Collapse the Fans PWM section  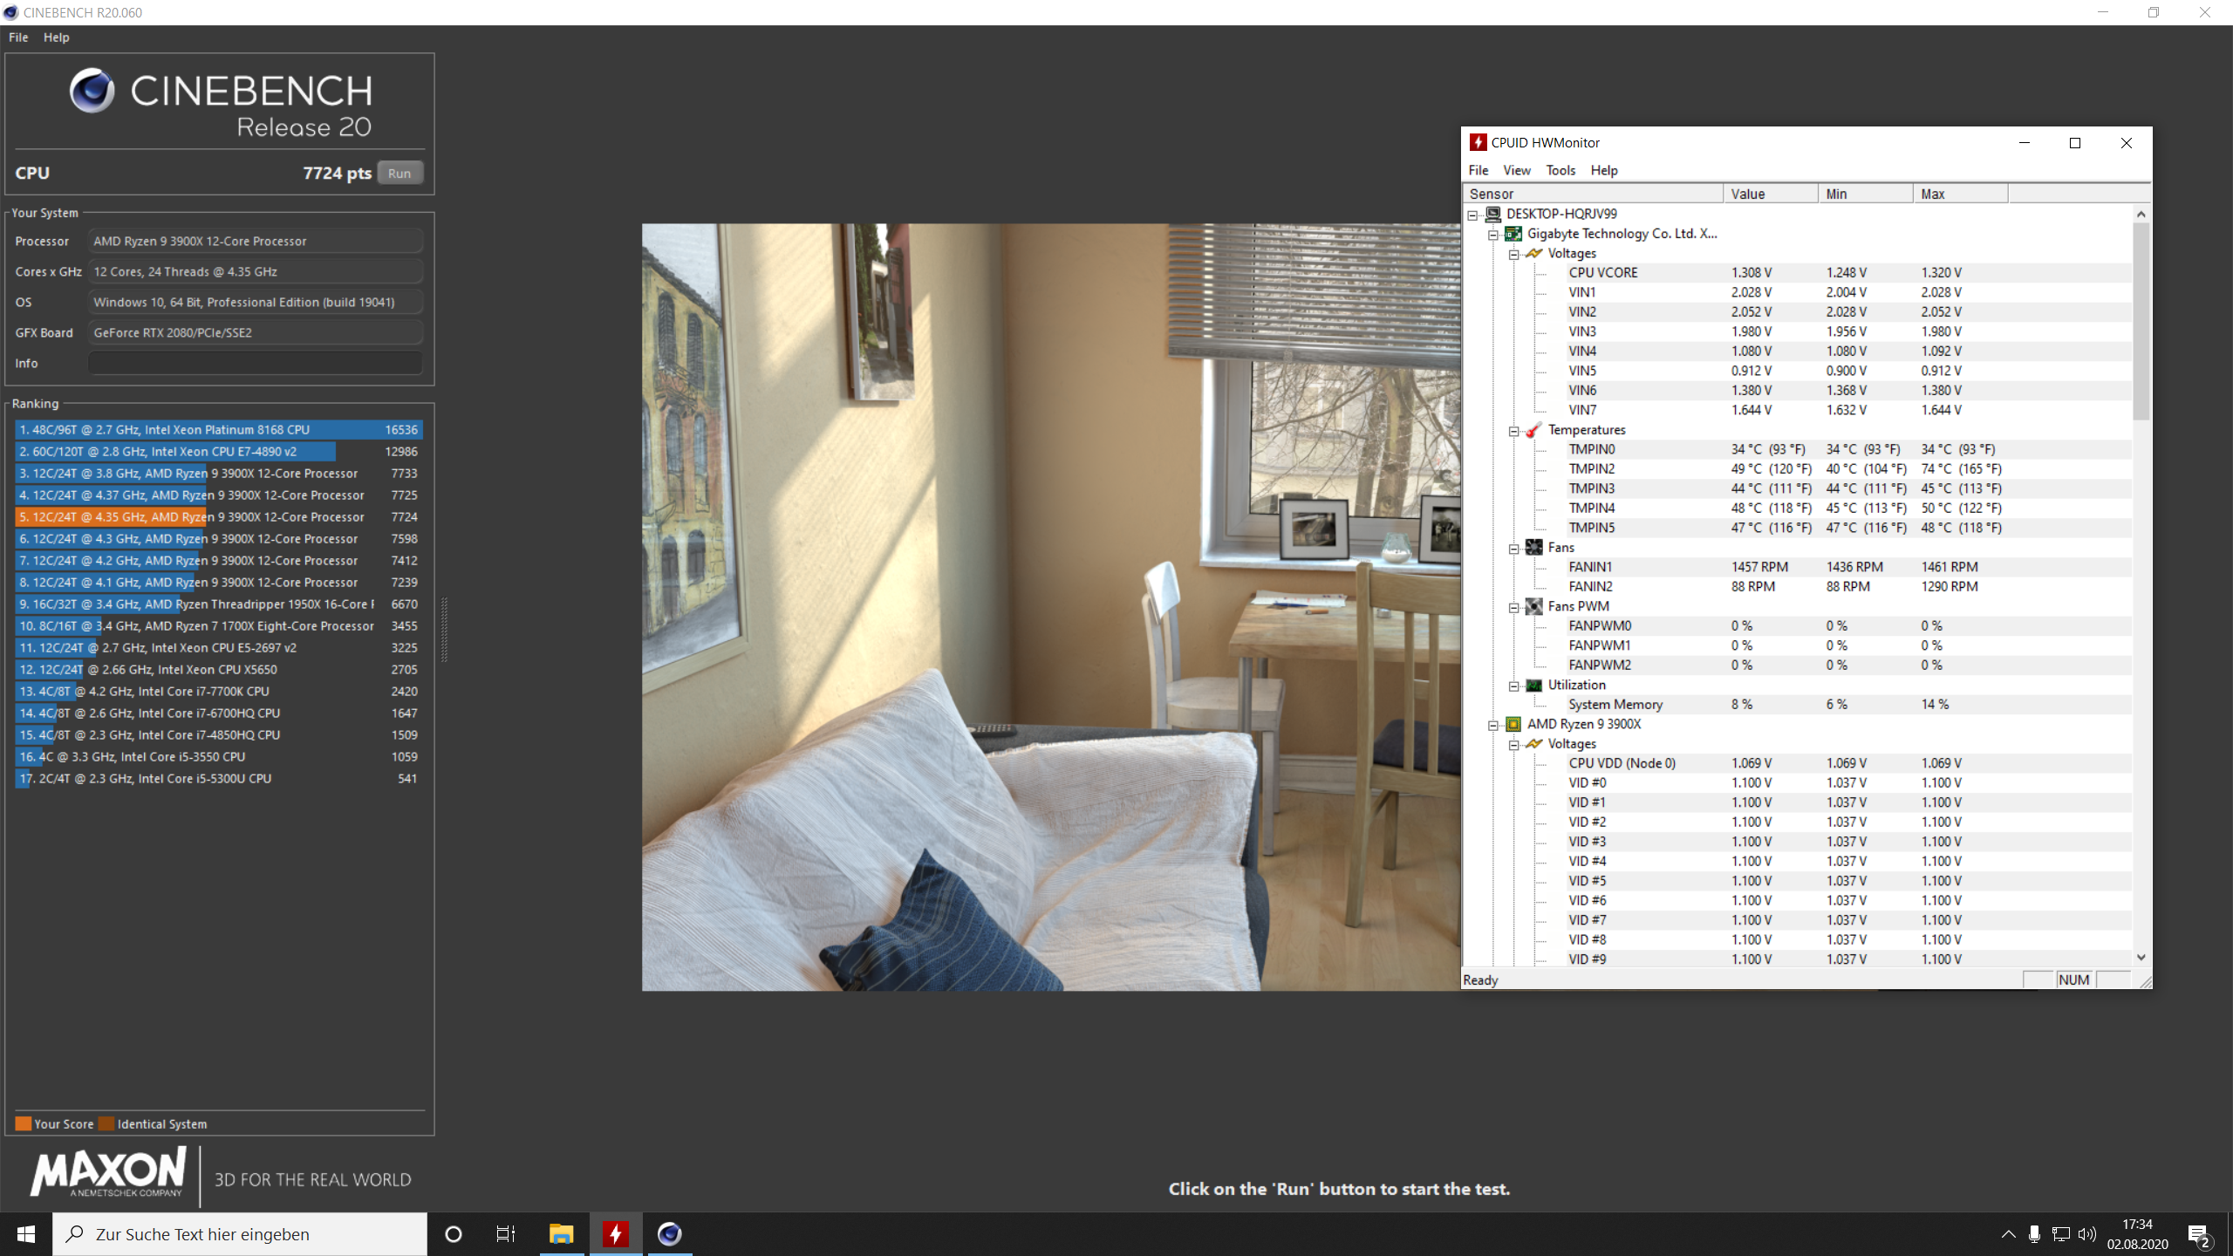pos(1514,608)
